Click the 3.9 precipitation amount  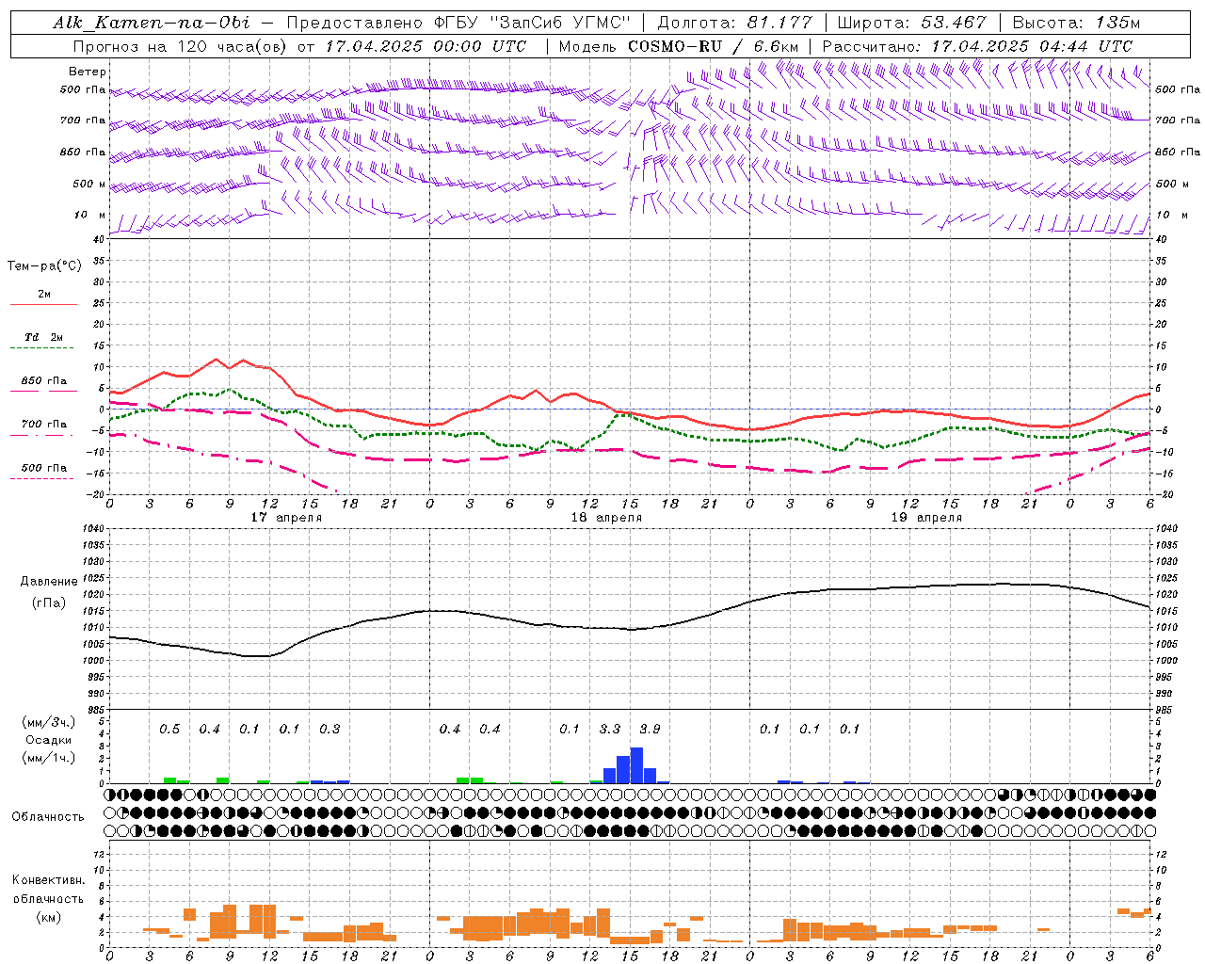pyautogui.click(x=650, y=730)
